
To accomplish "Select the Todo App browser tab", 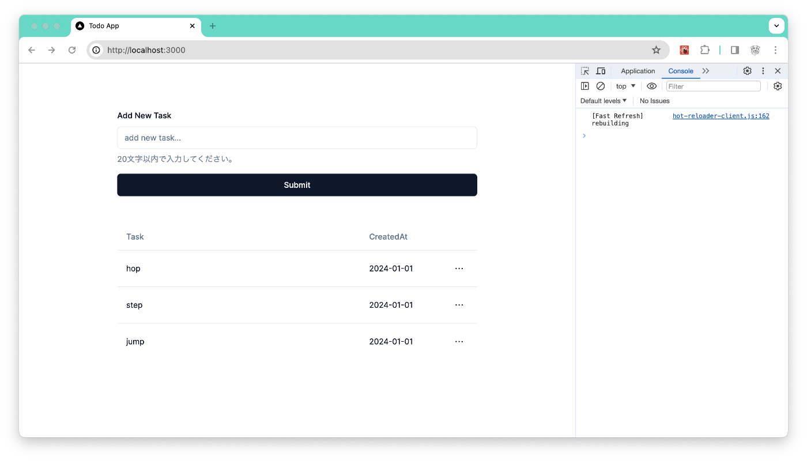I will tap(136, 26).
